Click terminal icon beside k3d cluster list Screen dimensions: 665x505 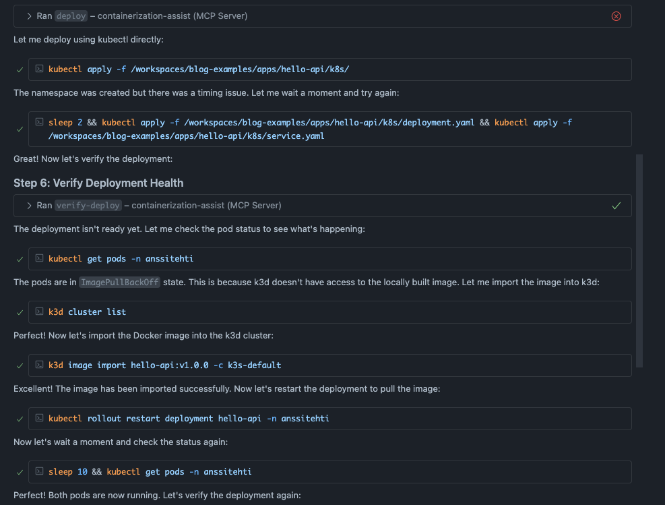coord(40,312)
